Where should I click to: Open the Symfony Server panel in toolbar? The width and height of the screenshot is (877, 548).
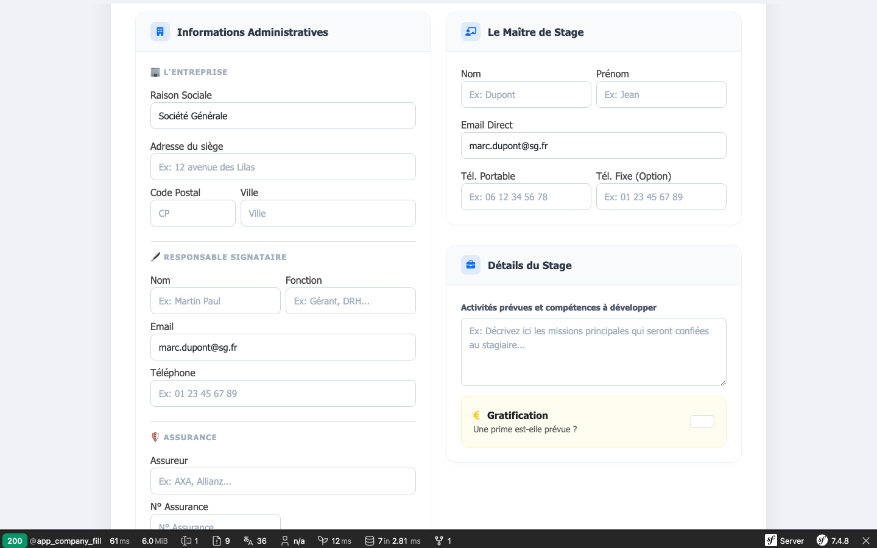click(784, 541)
